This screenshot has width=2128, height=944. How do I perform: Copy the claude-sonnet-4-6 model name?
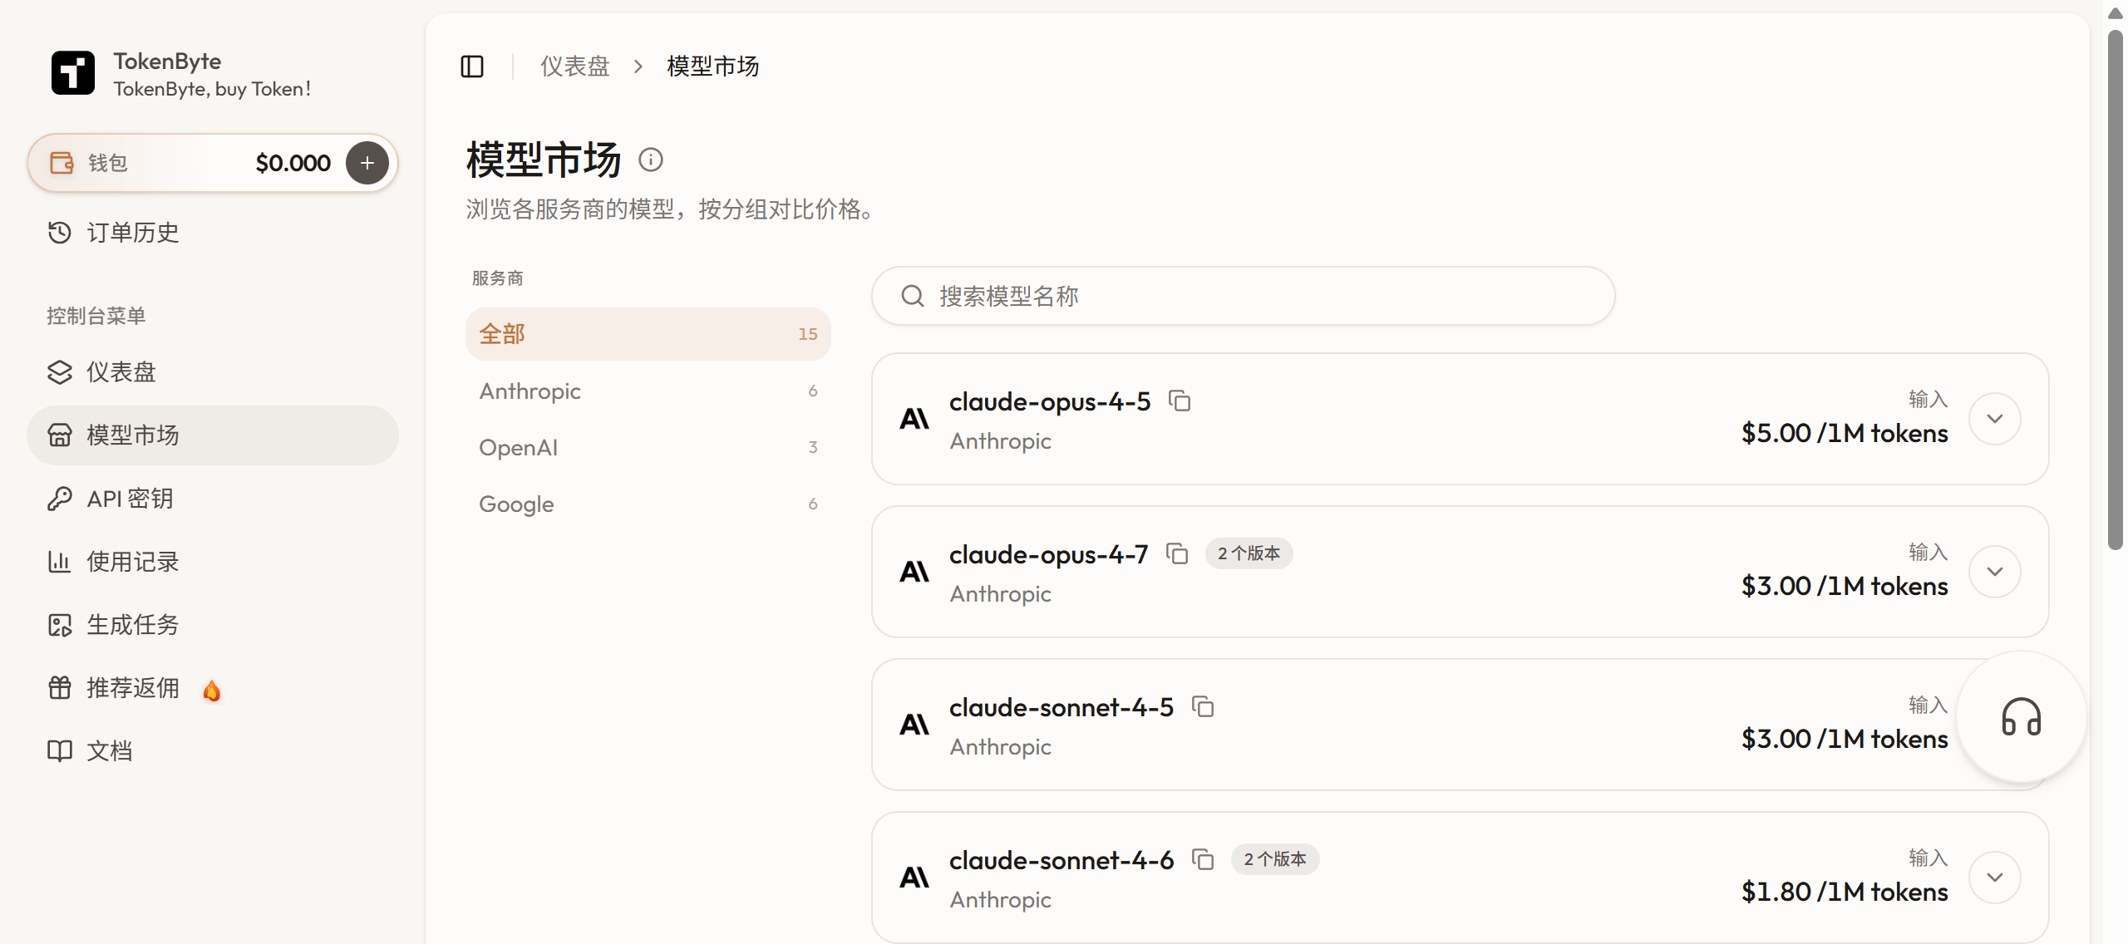1203,860
